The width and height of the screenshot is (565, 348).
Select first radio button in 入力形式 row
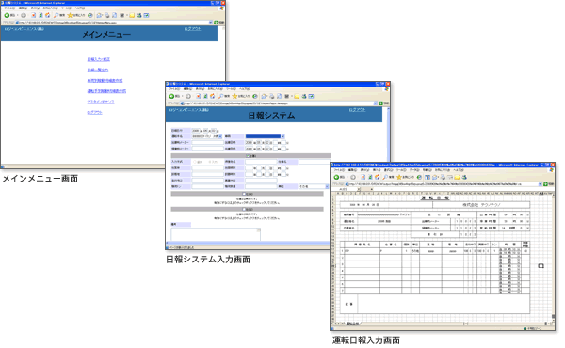coord(195,162)
